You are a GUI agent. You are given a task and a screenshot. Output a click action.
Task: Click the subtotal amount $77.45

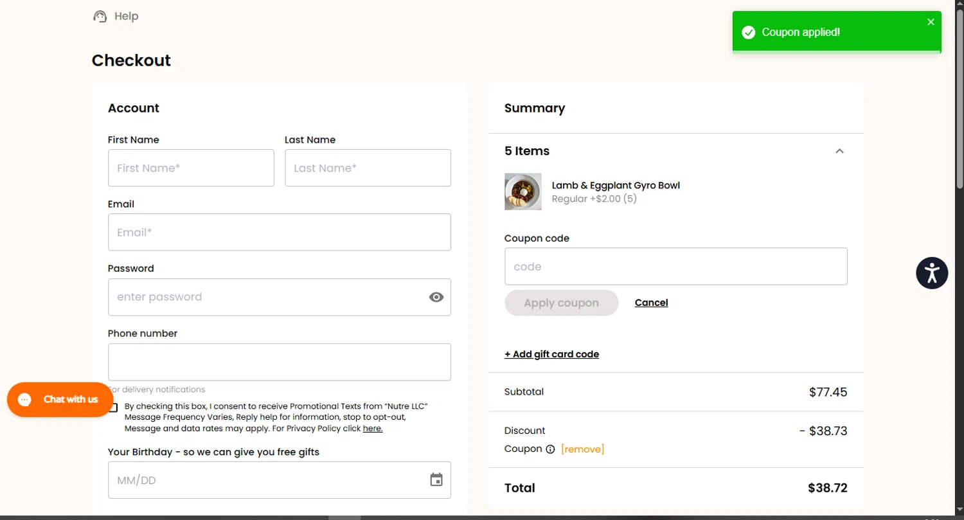click(x=828, y=392)
